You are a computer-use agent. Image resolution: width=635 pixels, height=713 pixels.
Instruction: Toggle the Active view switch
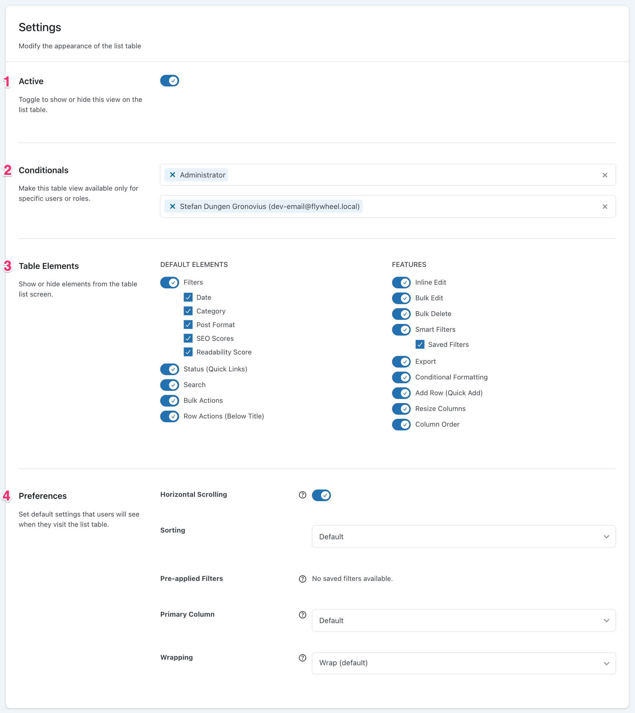pos(170,81)
